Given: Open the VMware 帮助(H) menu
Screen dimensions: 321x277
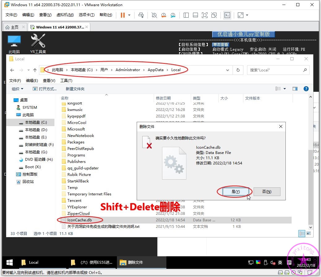Looking at the screenshot, I should [106, 15].
